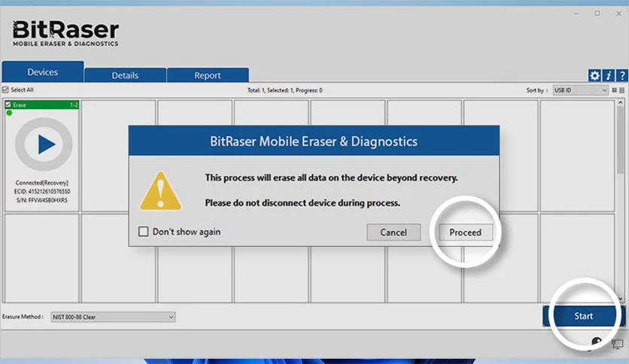
Task: Click the scrollbar up arrow
Action: click(621, 102)
